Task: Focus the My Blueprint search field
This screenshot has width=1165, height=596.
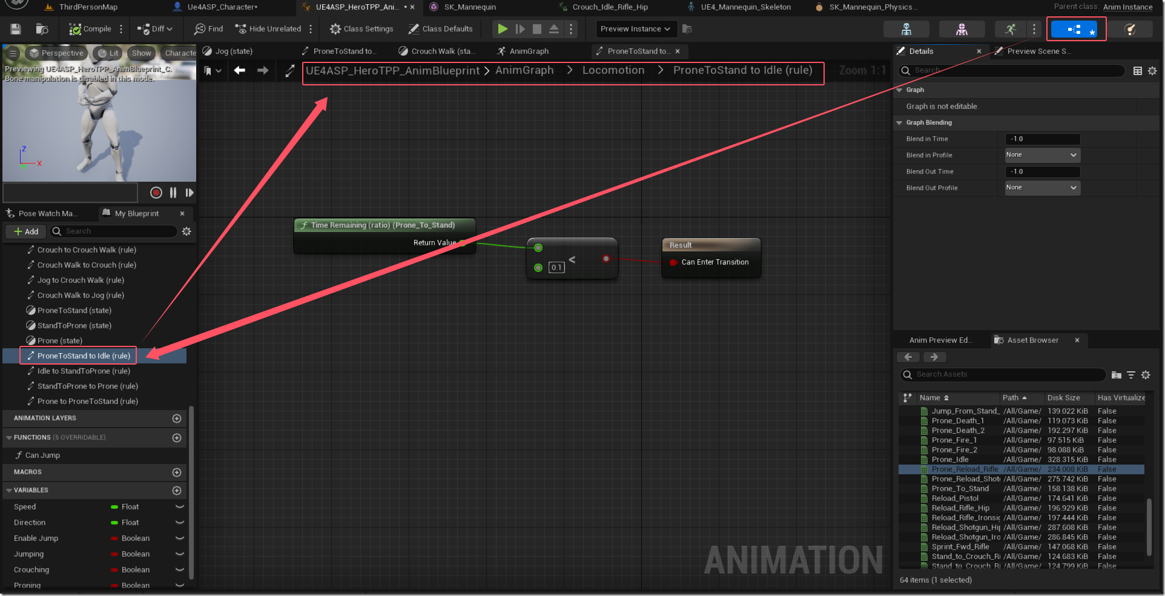Action: coord(114,231)
